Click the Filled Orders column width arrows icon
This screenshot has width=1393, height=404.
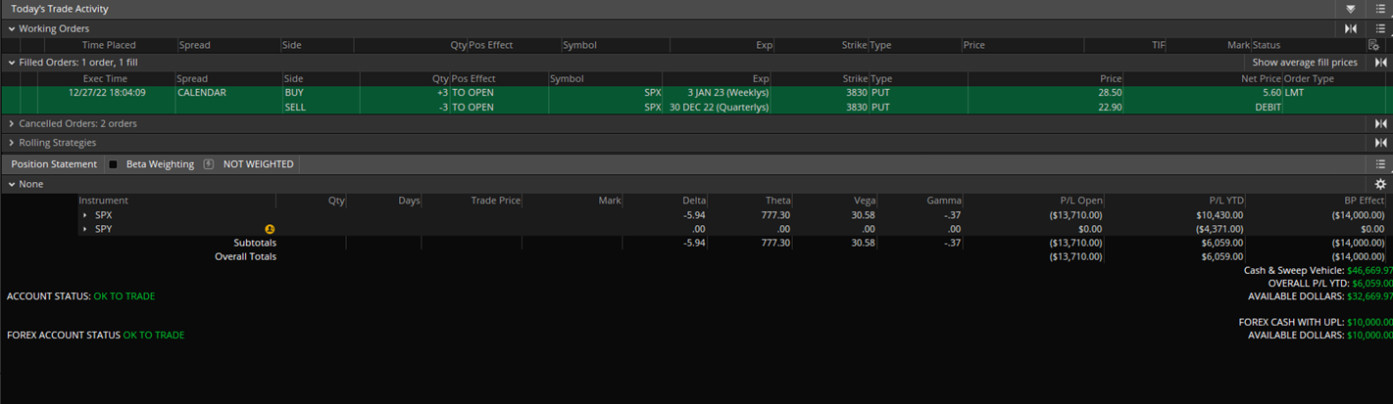(1380, 63)
